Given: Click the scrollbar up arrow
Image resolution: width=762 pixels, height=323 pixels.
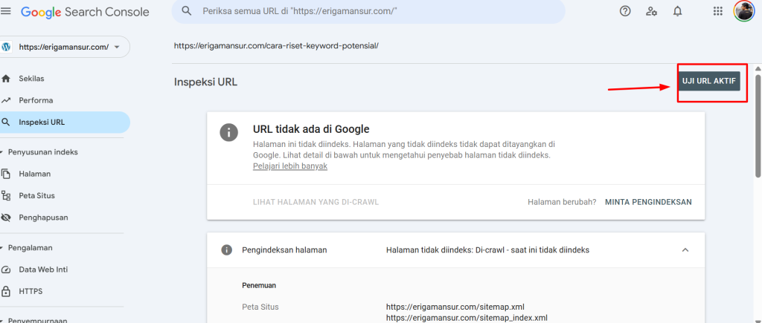Looking at the screenshot, I should pos(758,69).
